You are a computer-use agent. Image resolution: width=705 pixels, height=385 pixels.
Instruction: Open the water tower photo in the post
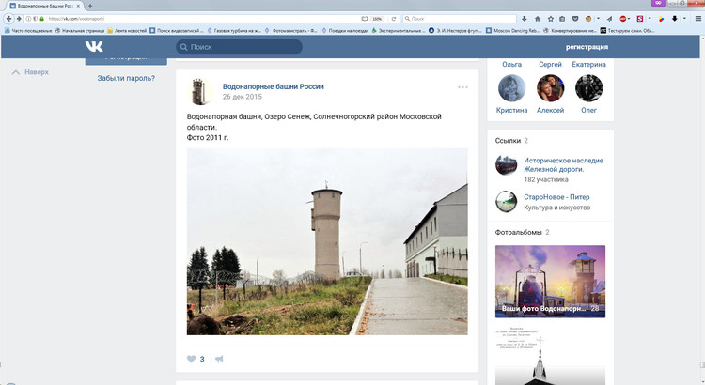pos(327,241)
